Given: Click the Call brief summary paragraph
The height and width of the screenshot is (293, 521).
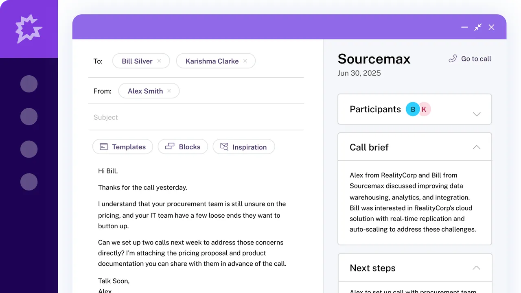Looking at the screenshot, I should click(413, 202).
